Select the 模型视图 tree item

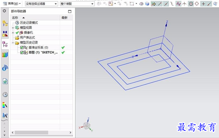pos(26,28)
